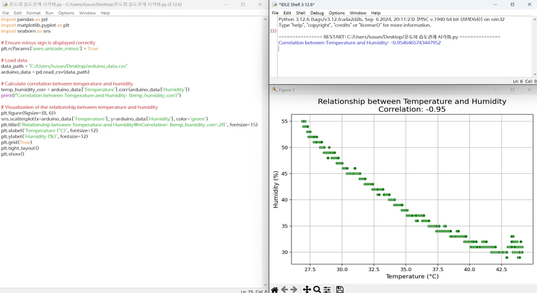Save the figure with the disk icon
The width and height of the screenshot is (537, 293).
[340, 289]
